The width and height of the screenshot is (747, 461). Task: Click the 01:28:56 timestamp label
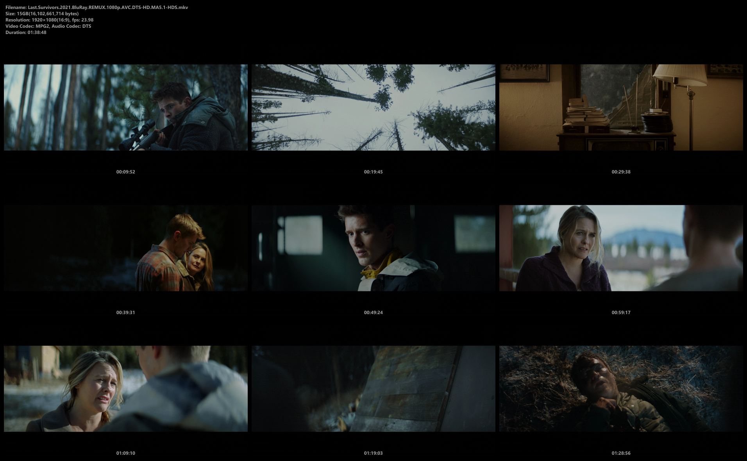(x=621, y=453)
